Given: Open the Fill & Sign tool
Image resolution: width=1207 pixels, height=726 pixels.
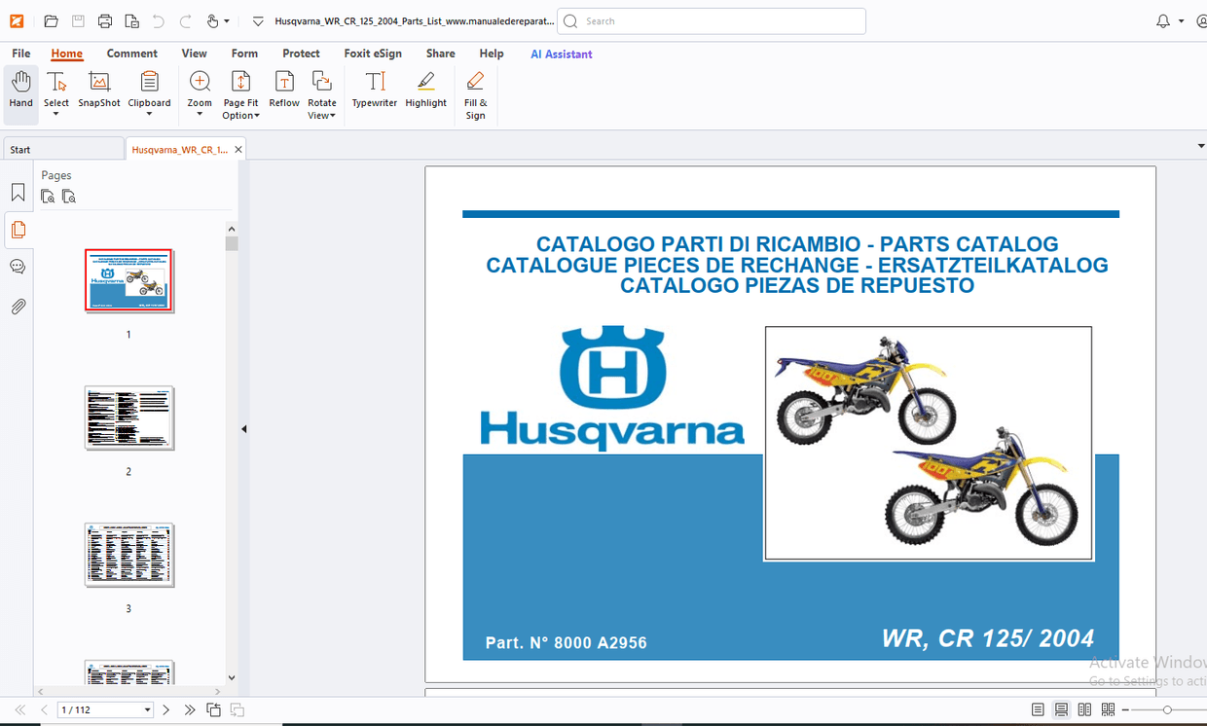Looking at the screenshot, I should pos(475,94).
